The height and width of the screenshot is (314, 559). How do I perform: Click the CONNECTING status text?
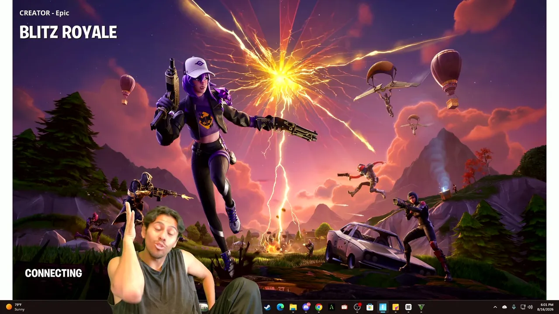53,273
